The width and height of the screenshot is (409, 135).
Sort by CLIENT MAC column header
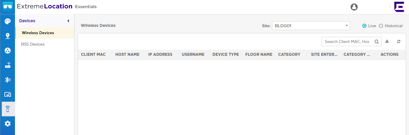pyautogui.click(x=93, y=54)
